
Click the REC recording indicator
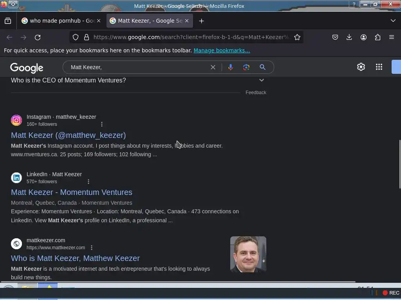pyautogui.click(x=391, y=293)
